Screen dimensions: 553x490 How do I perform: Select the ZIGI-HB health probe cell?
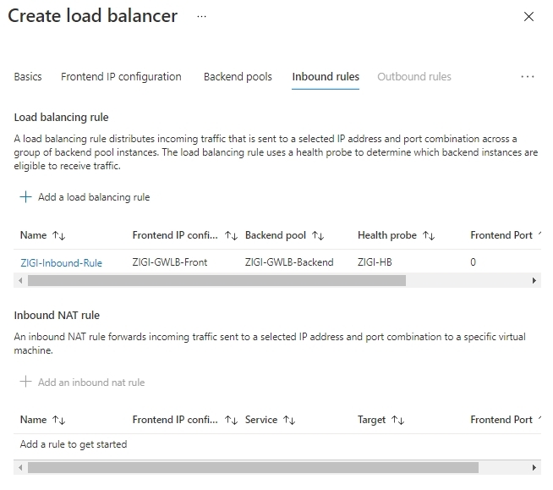tap(375, 262)
